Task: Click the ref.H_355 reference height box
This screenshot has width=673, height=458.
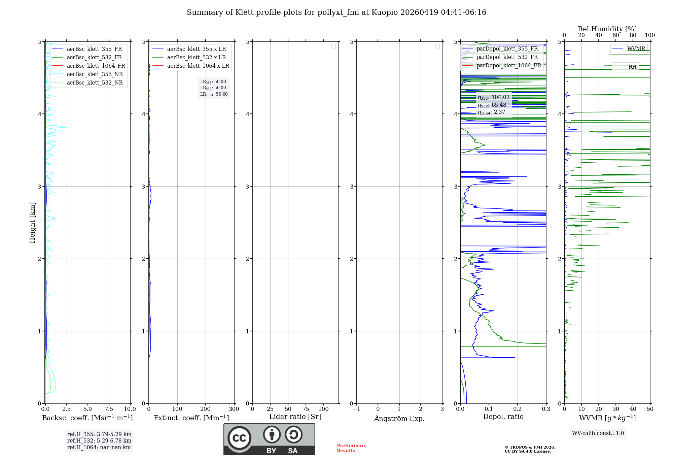Action: 99,434
